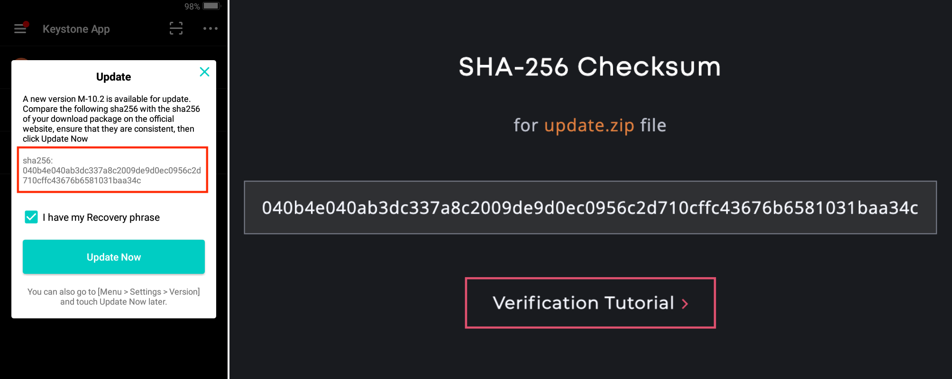Image resolution: width=952 pixels, height=379 pixels.
Task: Click the 'Menu > Settings > Version' hint text
Action: pyautogui.click(x=113, y=296)
